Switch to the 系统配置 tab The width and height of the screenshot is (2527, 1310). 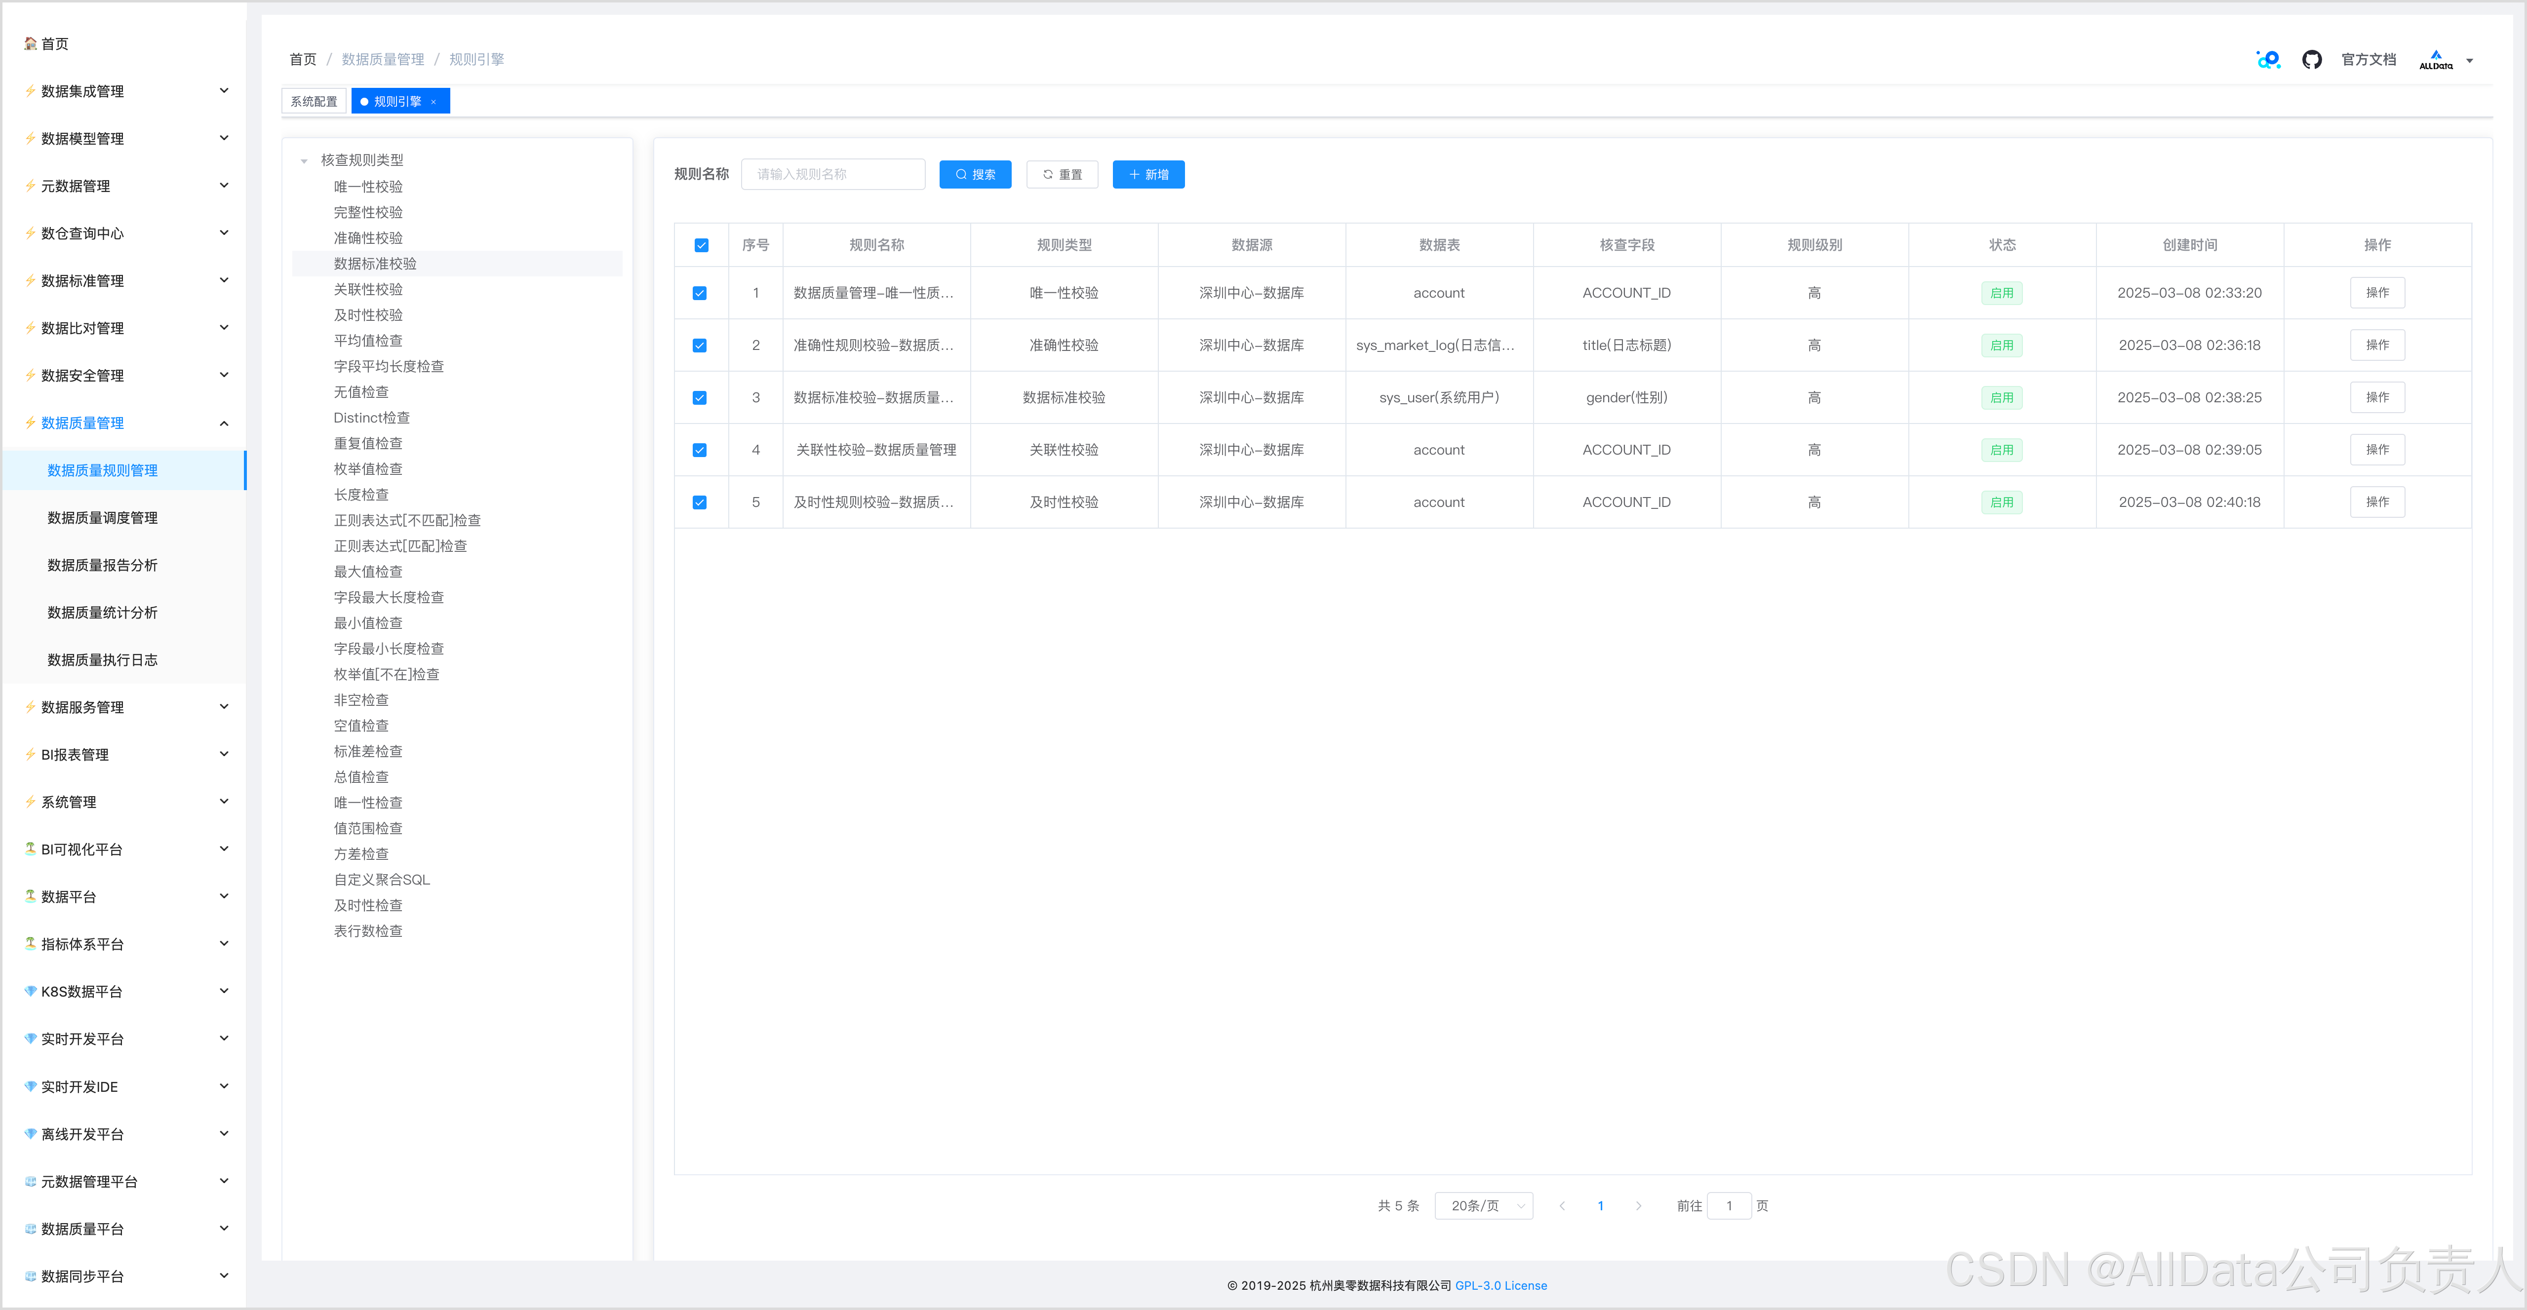[313, 102]
